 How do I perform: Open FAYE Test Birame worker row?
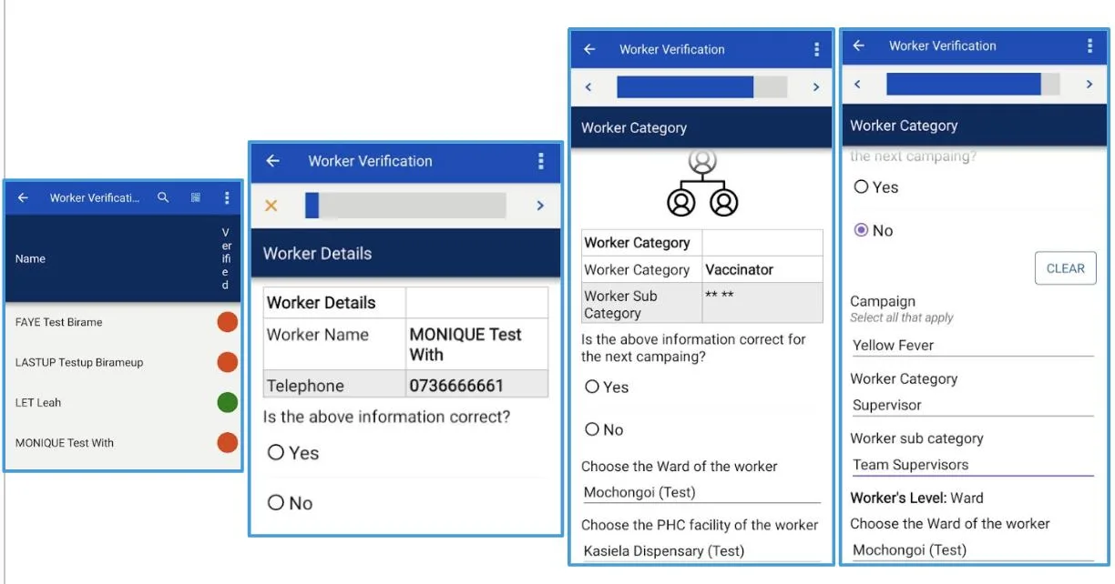[123, 322]
